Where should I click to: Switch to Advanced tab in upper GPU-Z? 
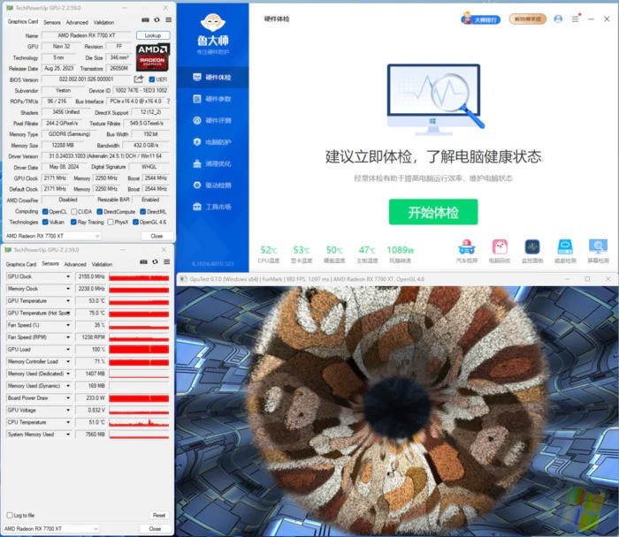pos(77,22)
